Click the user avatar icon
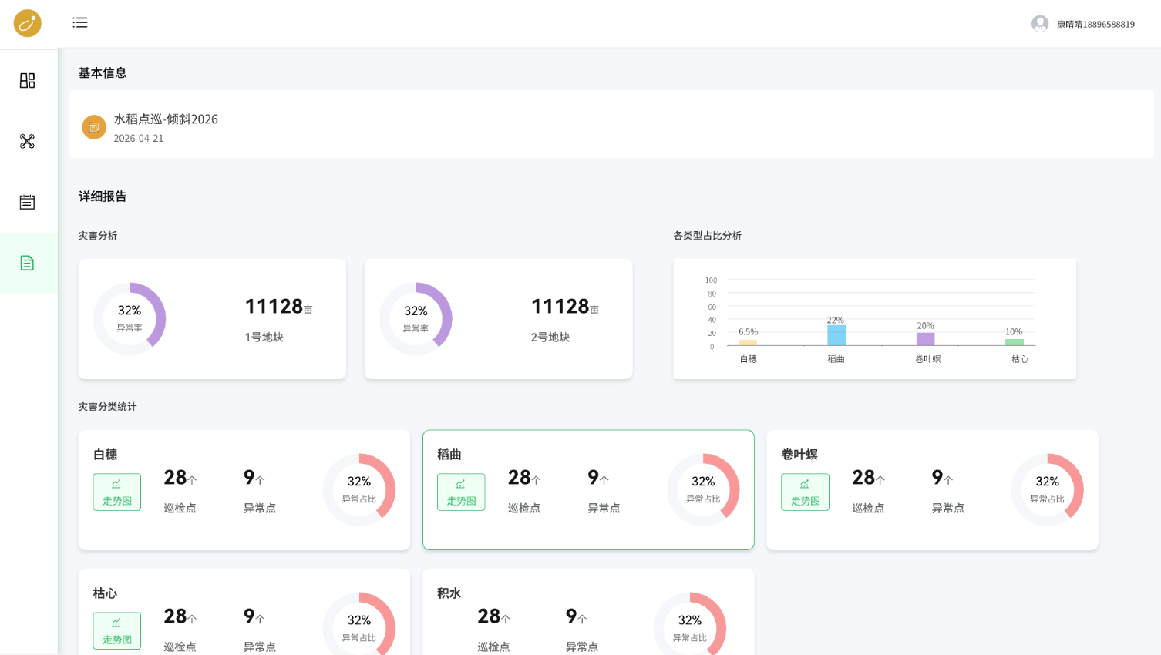 pyautogui.click(x=1040, y=24)
